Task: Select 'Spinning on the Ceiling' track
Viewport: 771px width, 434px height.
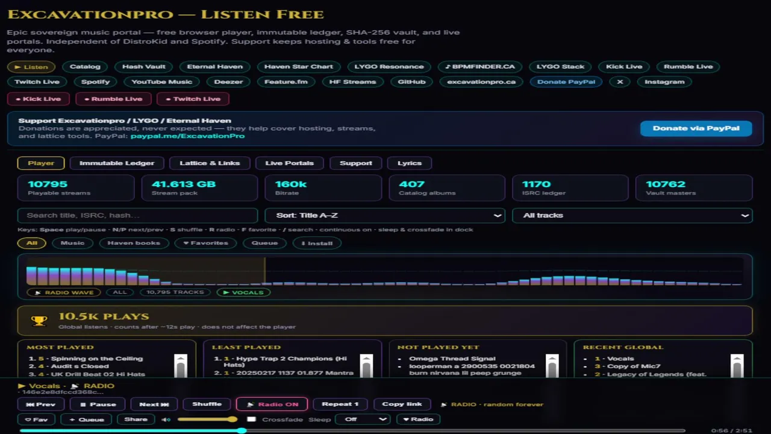Action: 97,359
